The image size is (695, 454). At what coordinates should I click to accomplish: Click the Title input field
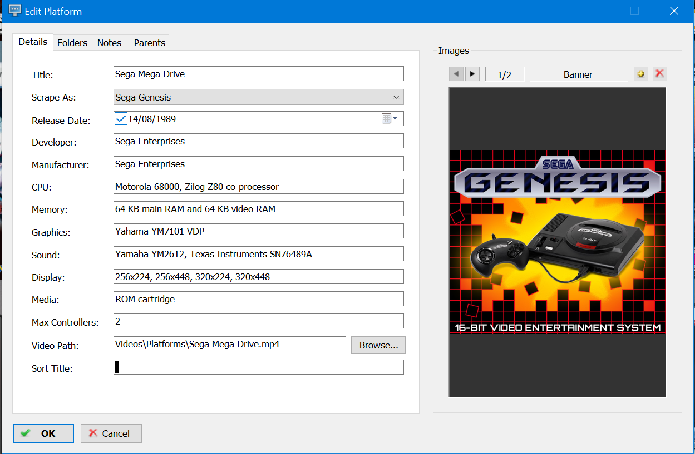point(259,74)
